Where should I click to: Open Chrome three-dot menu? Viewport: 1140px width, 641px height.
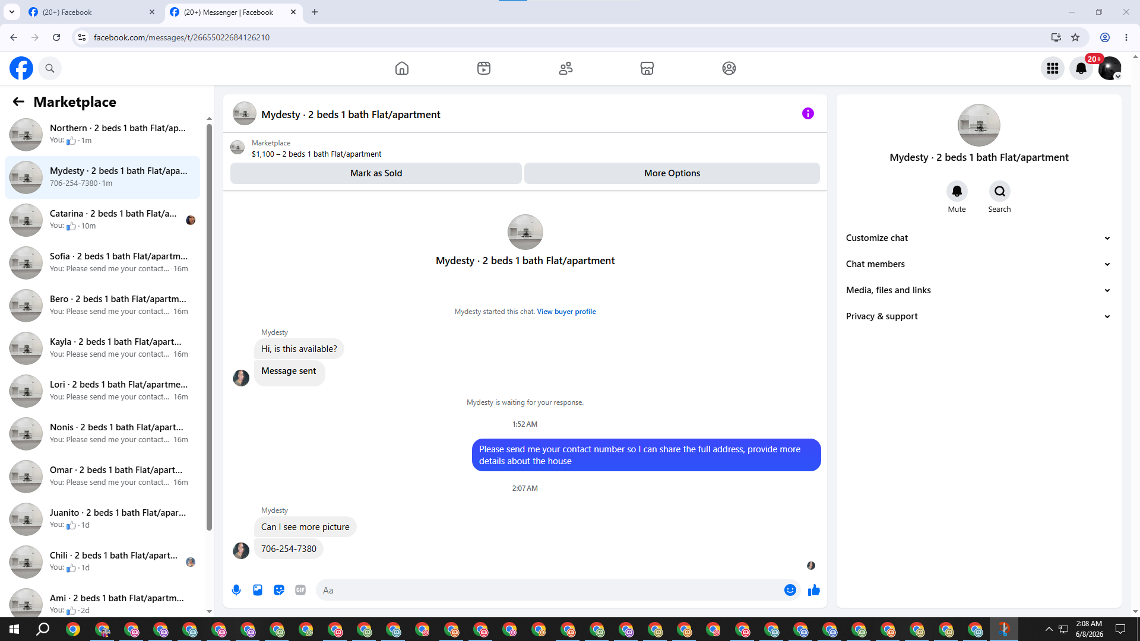pos(1126,37)
